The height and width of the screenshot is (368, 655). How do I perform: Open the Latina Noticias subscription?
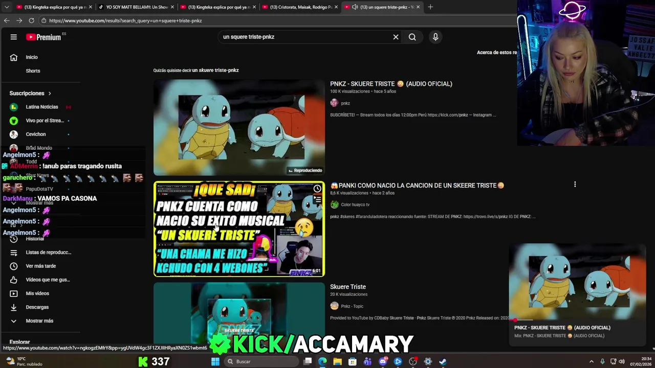click(x=41, y=107)
